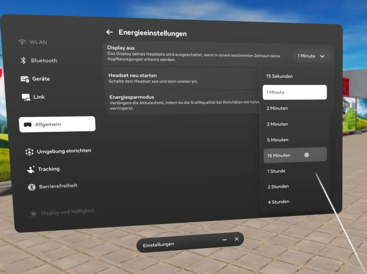Viewport: 367px width, 274px height.
Task: Choose 1 Stunde display timeout
Action: (295, 171)
